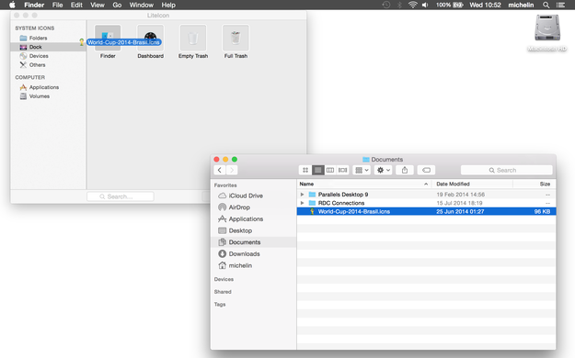
Task: Sort list by Name column header
Action: click(364, 184)
